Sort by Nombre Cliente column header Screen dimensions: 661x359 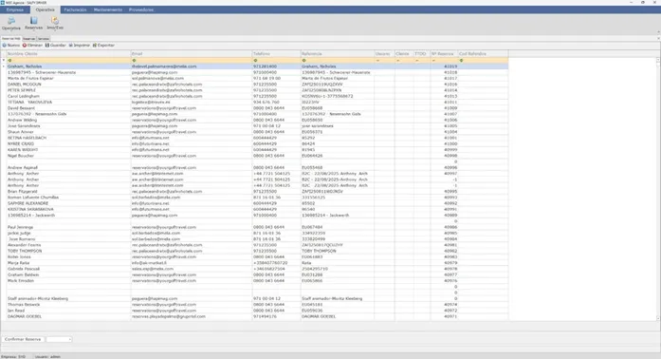point(68,53)
